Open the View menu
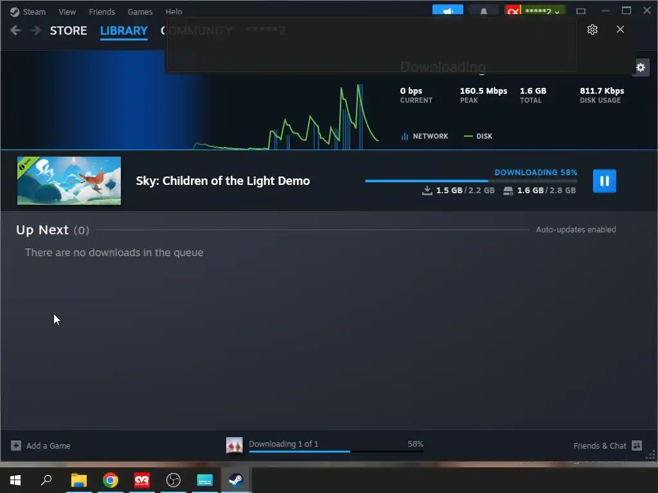Viewport: 658px width, 493px height. [x=67, y=12]
